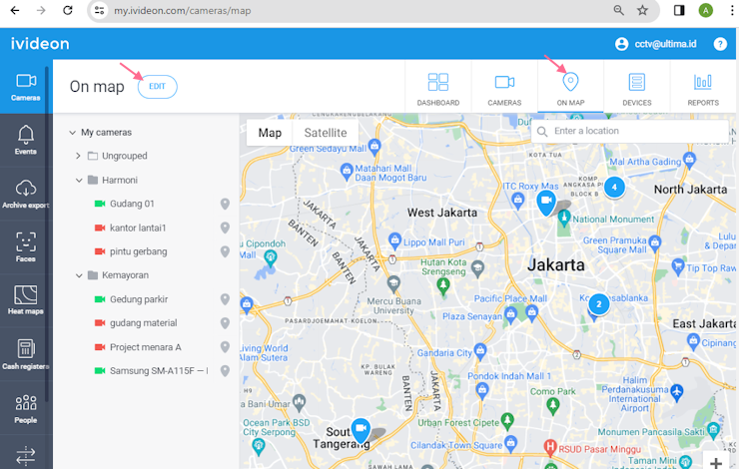Image resolution: width=739 pixels, height=469 pixels.
Task: Open camera cluster marker showing 2
Action: [598, 304]
